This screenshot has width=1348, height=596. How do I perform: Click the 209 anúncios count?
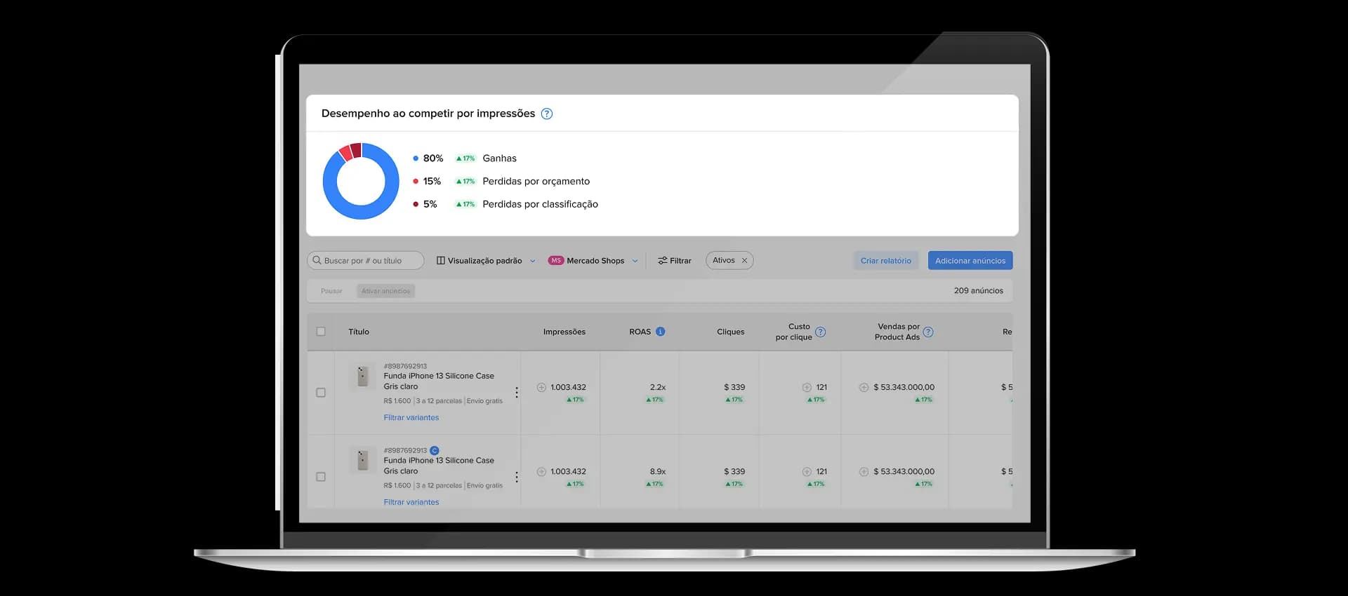coord(979,291)
